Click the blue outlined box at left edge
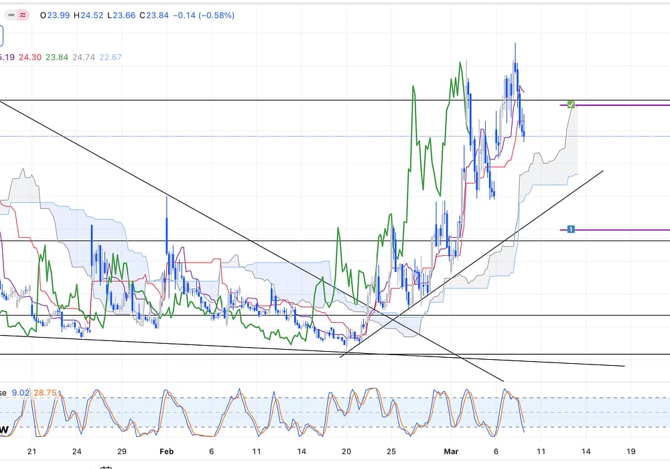This screenshot has height=469, width=670. (1, 35)
